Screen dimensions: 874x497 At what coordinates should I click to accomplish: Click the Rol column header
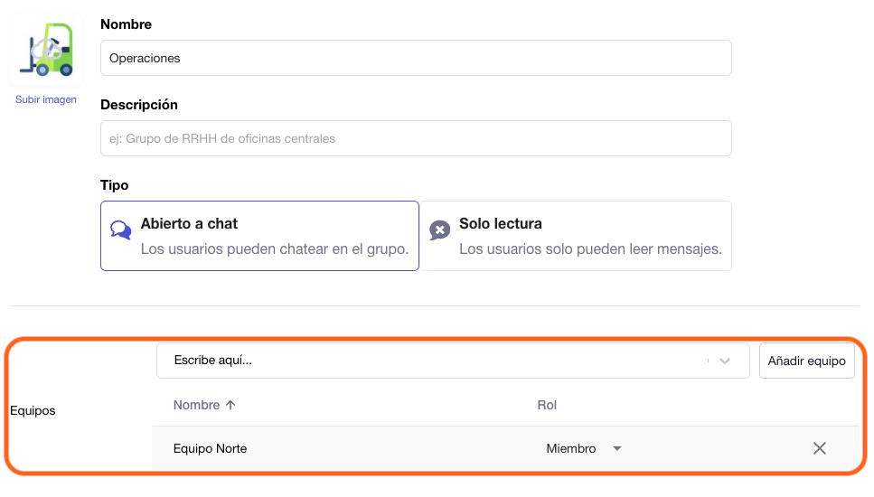(547, 405)
